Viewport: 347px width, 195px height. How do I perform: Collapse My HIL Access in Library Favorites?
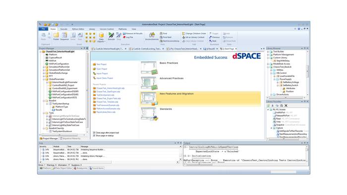click(x=268, y=109)
